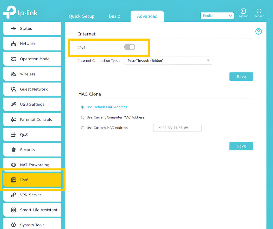Screen dimensions: 273x229
Task: Select Use Current Computer MAC Address radio
Action: [x=83, y=117]
